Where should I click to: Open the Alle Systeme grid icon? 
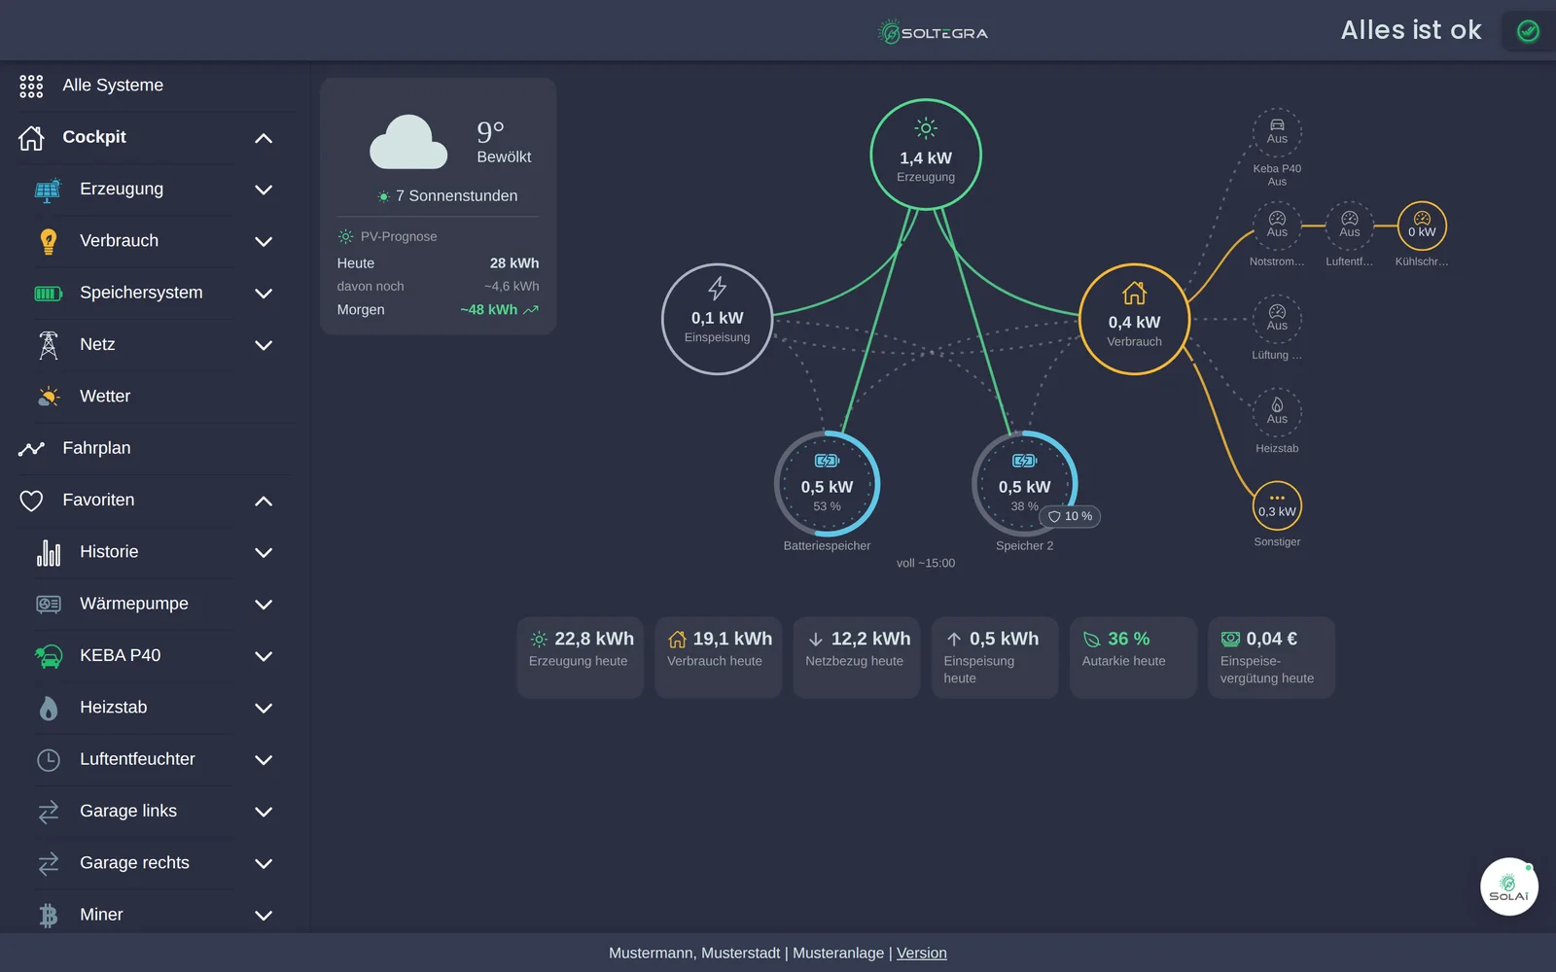[x=31, y=86]
